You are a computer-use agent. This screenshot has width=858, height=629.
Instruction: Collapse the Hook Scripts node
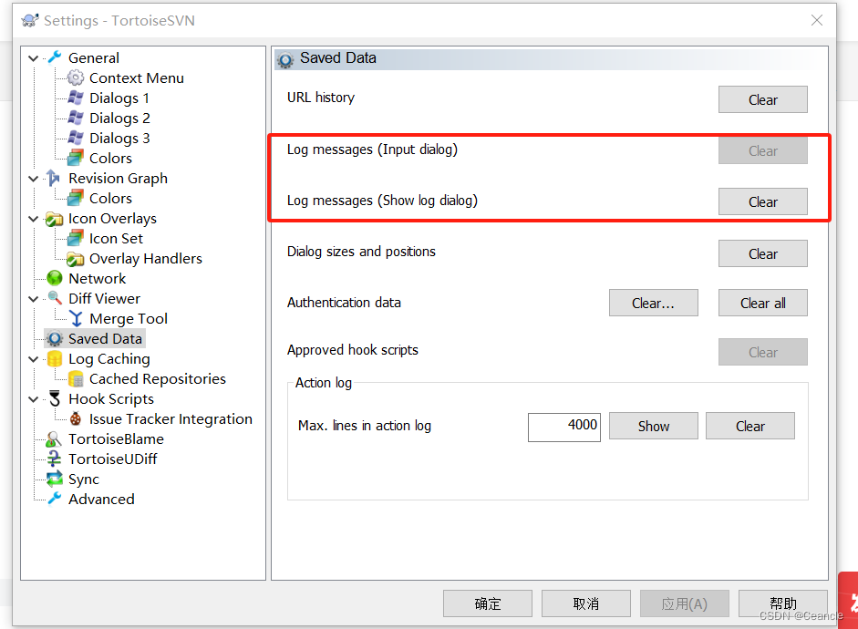(x=34, y=399)
